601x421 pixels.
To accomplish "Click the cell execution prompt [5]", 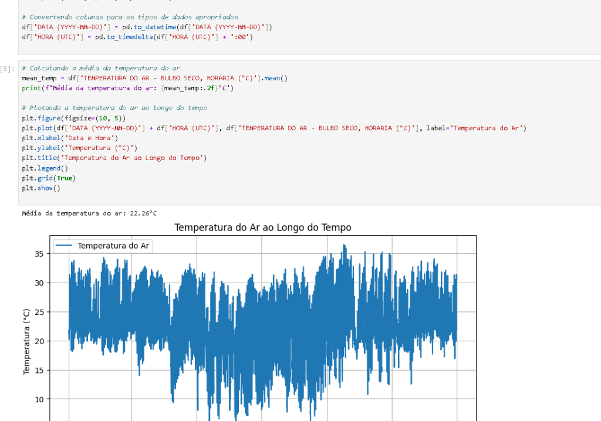I will [x=8, y=68].
